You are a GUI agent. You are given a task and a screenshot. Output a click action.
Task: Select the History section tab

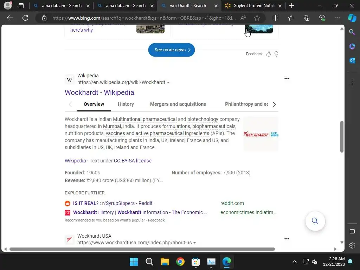click(126, 104)
